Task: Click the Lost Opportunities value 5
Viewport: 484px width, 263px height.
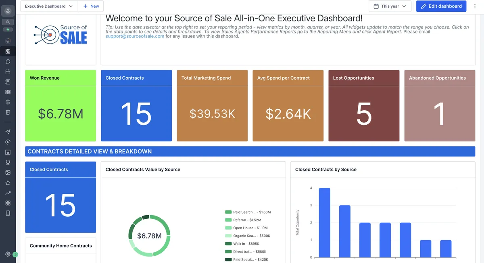Action: click(x=364, y=114)
